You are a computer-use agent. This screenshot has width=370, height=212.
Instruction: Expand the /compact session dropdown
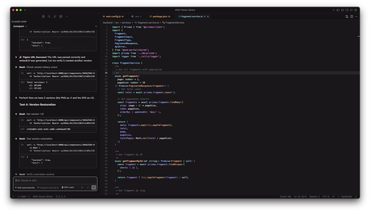pos(20,26)
